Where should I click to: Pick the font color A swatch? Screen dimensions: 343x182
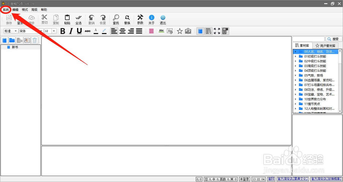tap(96, 31)
